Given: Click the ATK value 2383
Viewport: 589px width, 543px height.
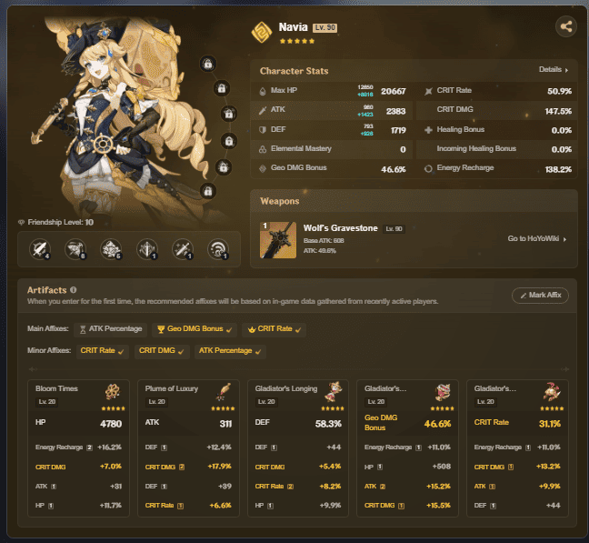Looking at the screenshot, I should pos(396,111).
